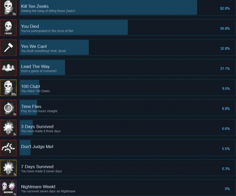Click the You Died skull icon
The width and height of the screenshot is (236, 196).
click(x=8, y=28)
